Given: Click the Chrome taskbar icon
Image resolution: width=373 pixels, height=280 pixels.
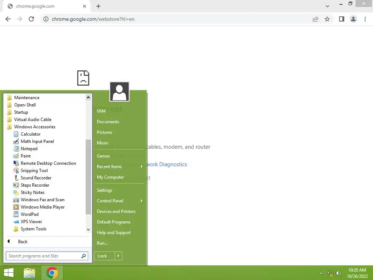Looking at the screenshot, I should click(52, 273).
